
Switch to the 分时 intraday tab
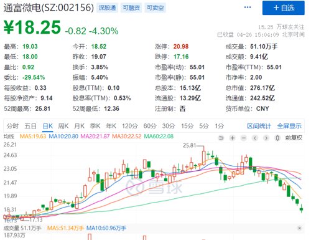[12, 126]
